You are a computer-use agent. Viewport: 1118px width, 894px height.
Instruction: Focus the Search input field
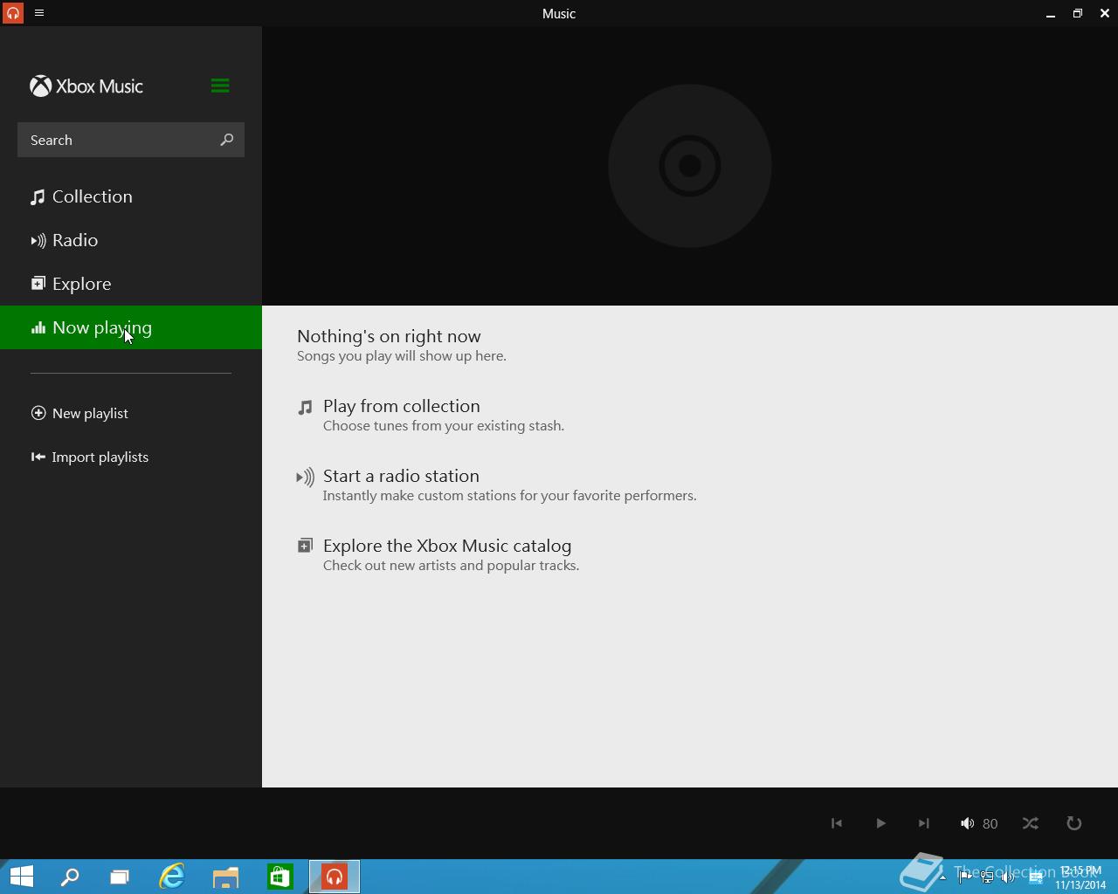click(x=131, y=140)
